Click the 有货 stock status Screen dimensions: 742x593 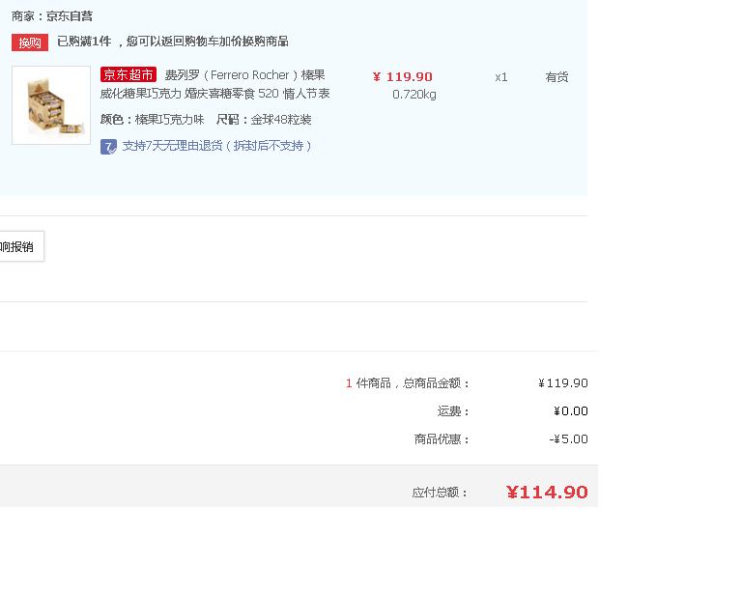coord(556,77)
